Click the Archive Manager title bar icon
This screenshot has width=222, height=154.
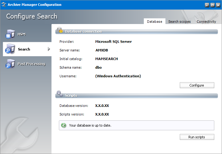click(4, 5)
